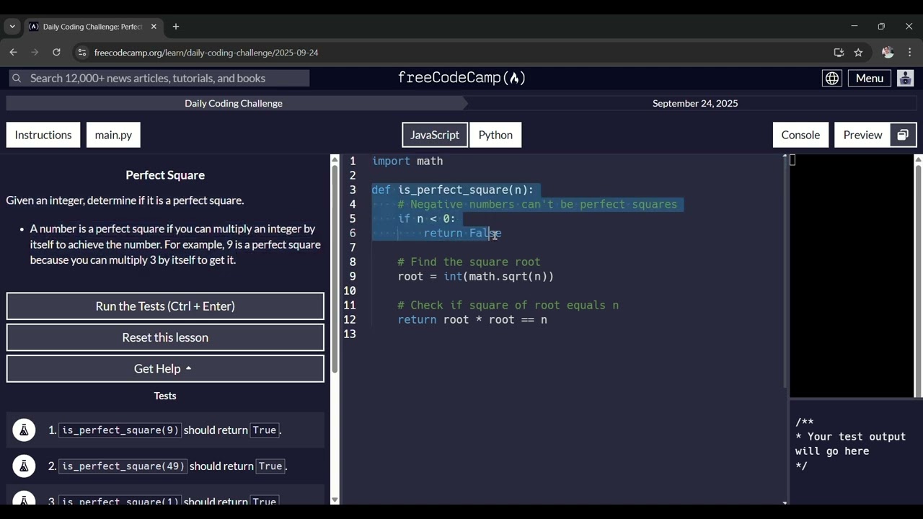Screen dimensions: 923x519
Task: Click the '# Find the square root' comment
Action: tap(469, 262)
